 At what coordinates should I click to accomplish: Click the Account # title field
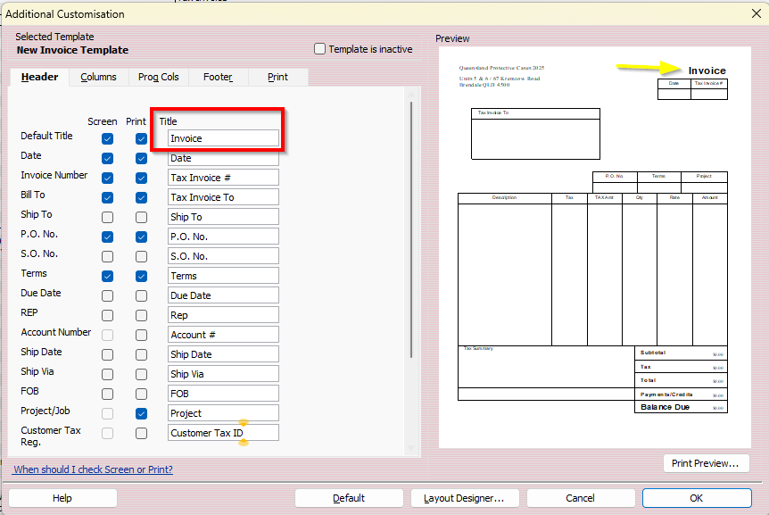[223, 335]
